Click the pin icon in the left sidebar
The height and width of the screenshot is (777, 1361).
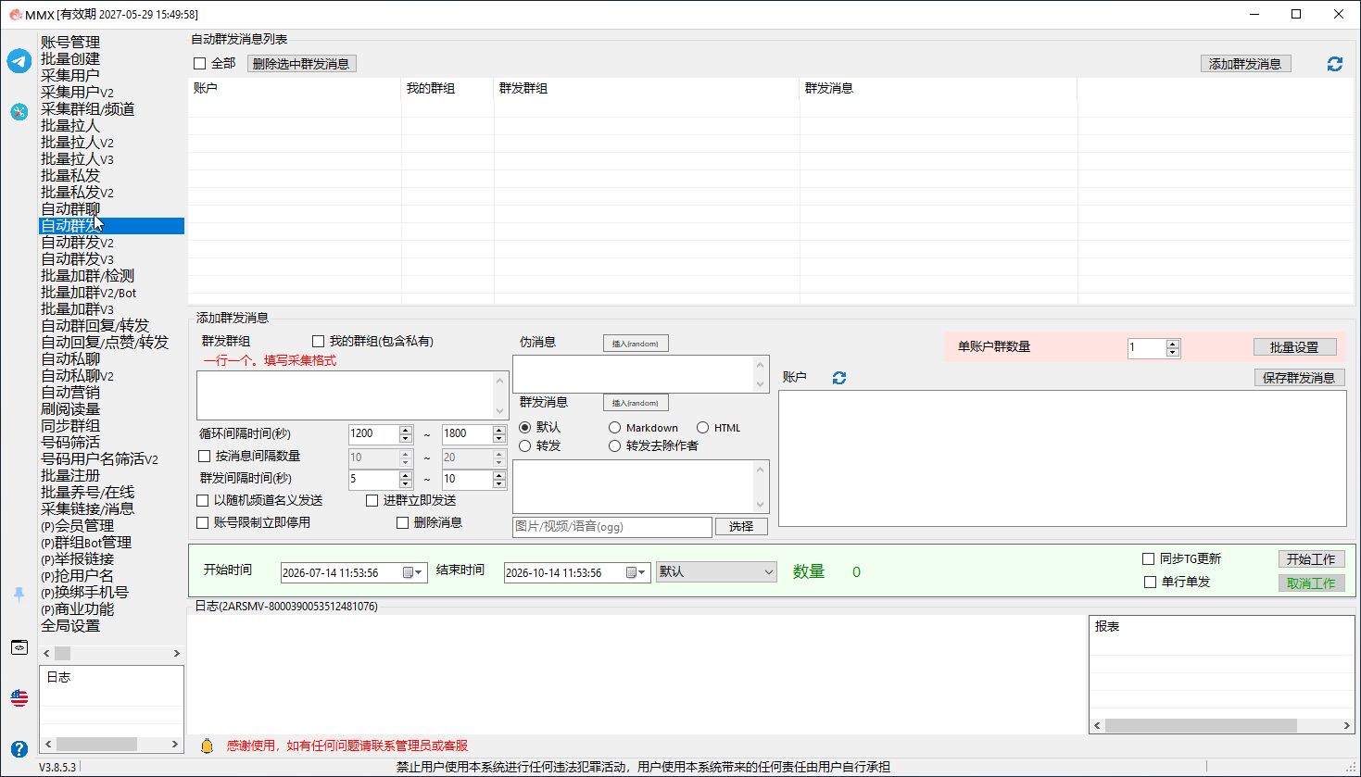(x=19, y=595)
